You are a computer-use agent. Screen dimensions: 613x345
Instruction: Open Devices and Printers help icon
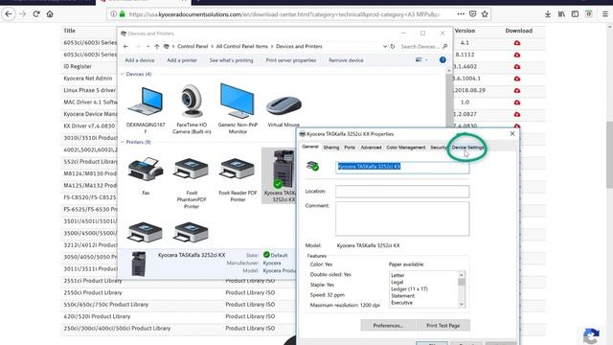443,59
